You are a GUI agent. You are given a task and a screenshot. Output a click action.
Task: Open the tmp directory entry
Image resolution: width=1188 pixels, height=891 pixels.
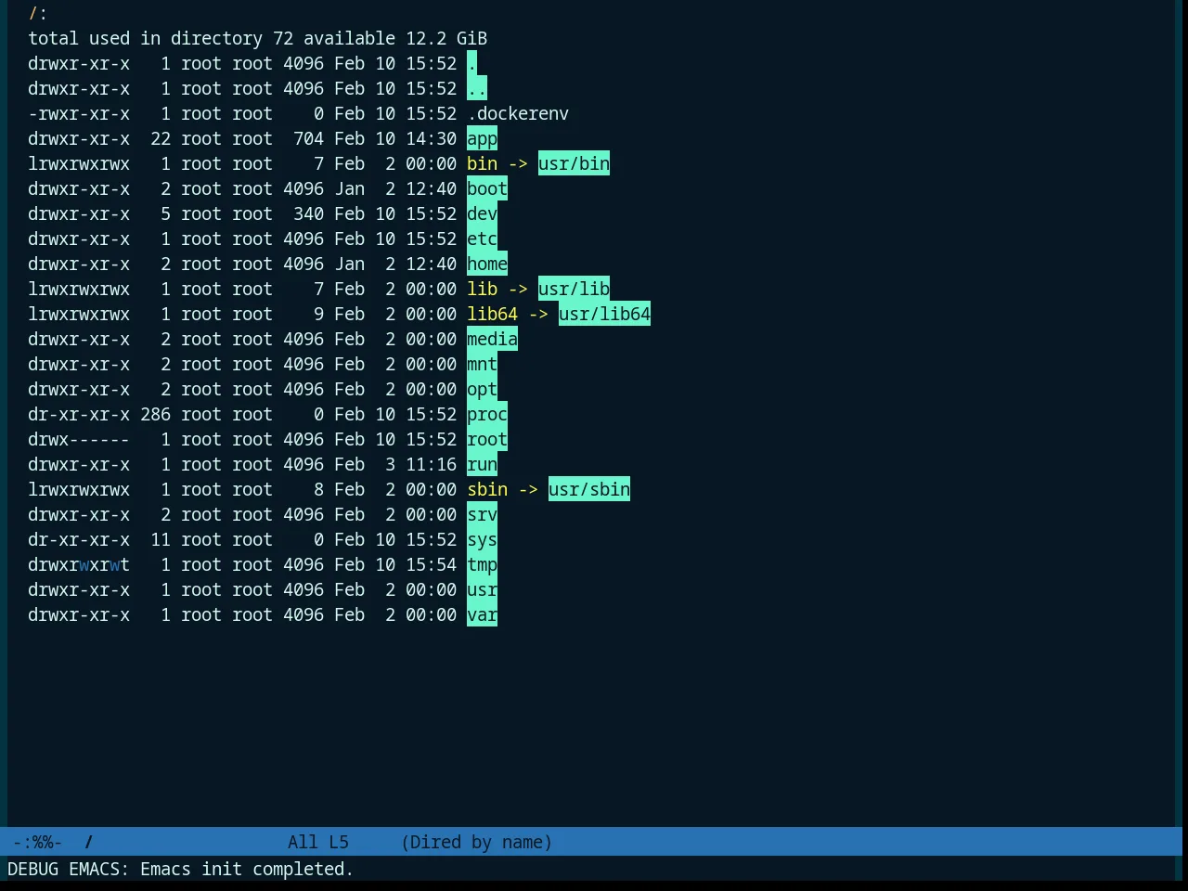(x=482, y=565)
